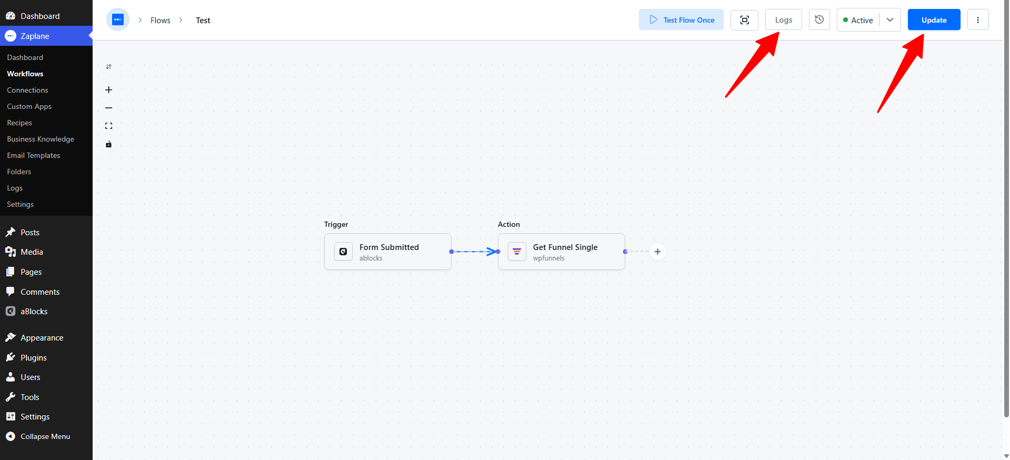Viewport: 1010px width, 460px height.
Task: Open the Workflows submenu item
Action: click(25, 74)
